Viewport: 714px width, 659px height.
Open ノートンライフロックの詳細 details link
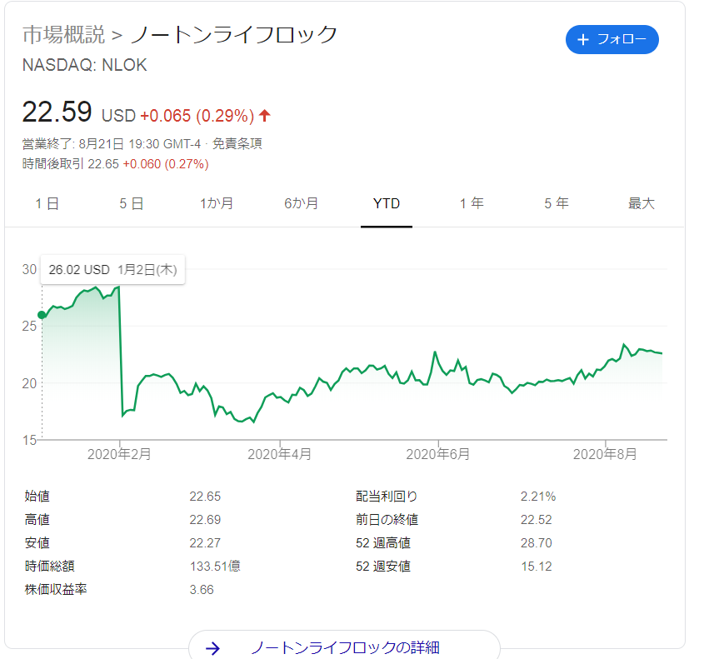[345, 648]
